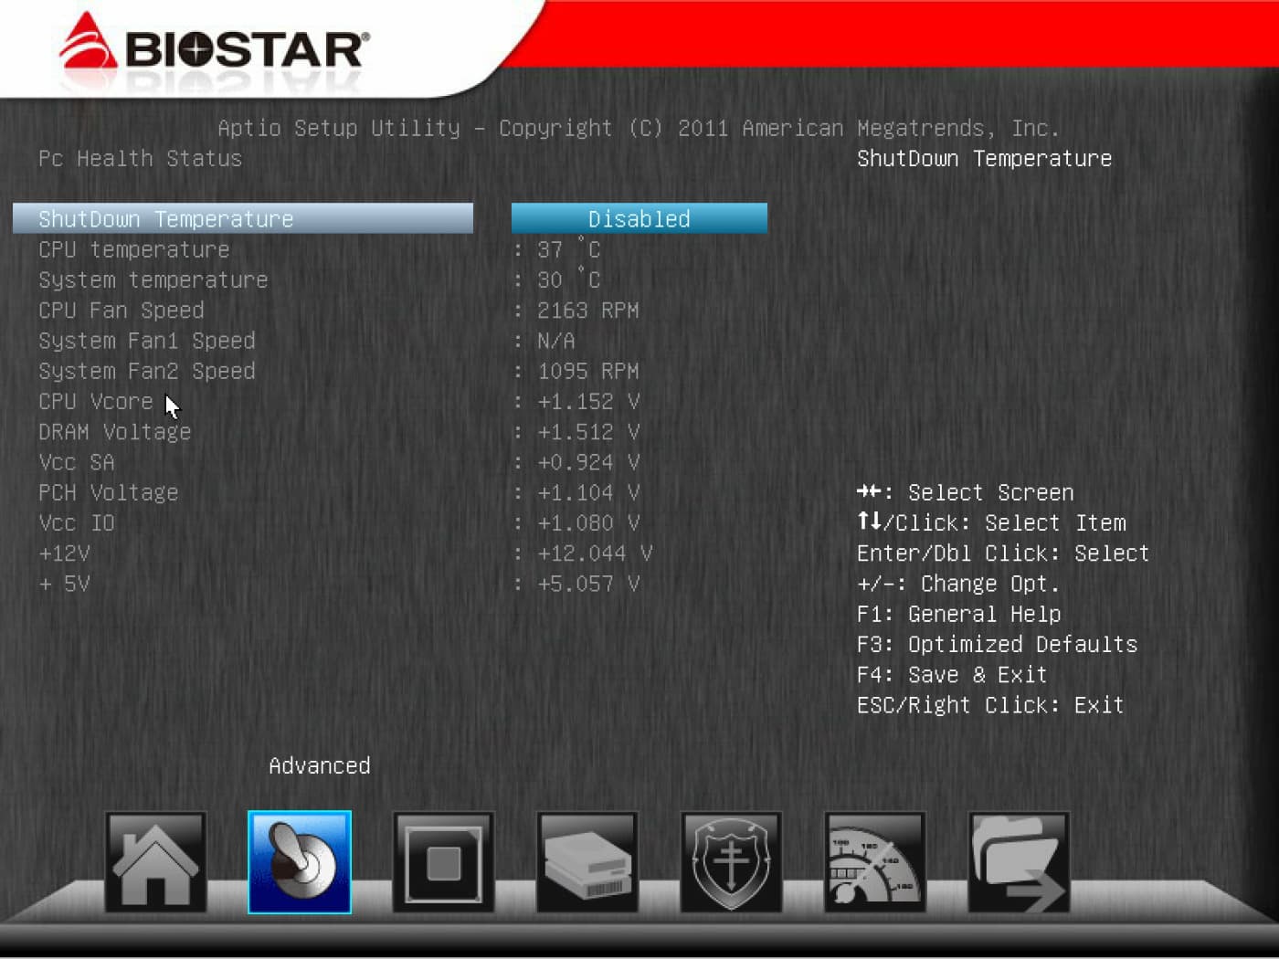Viewport: 1279px width, 959px height.
Task: Select the Advanced joystick icon
Action: (x=300, y=862)
